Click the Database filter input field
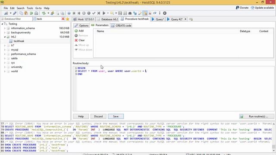The width and height of the screenshot is (276, 155). [x=16, y=19]
